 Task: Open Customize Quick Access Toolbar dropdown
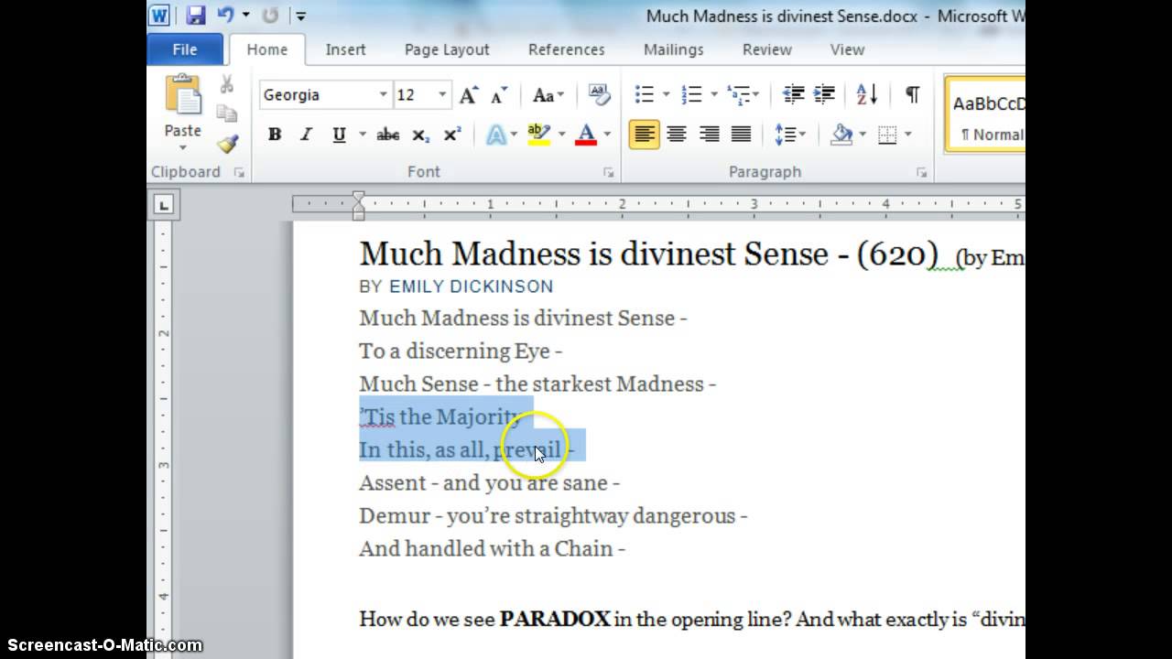pos(300,16)
